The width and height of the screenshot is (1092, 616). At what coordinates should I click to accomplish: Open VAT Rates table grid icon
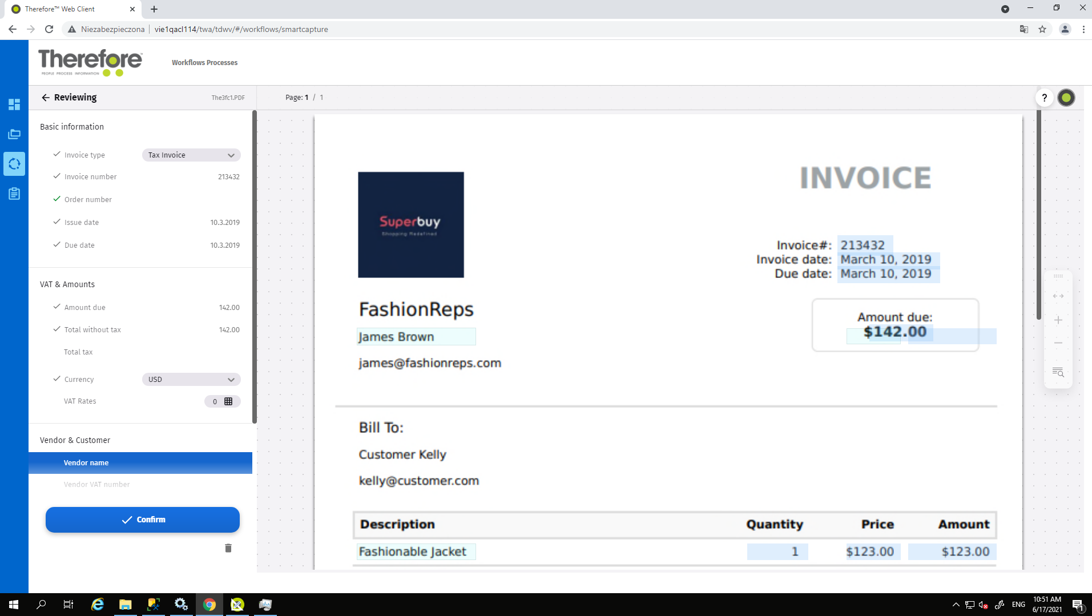tap(228, 401)
